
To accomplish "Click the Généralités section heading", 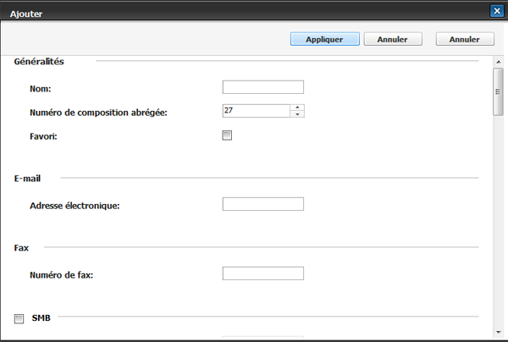I will [x=39, y=62].
